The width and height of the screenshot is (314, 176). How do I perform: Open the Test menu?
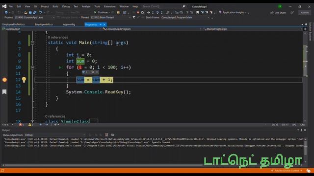(x=76, y=6)
